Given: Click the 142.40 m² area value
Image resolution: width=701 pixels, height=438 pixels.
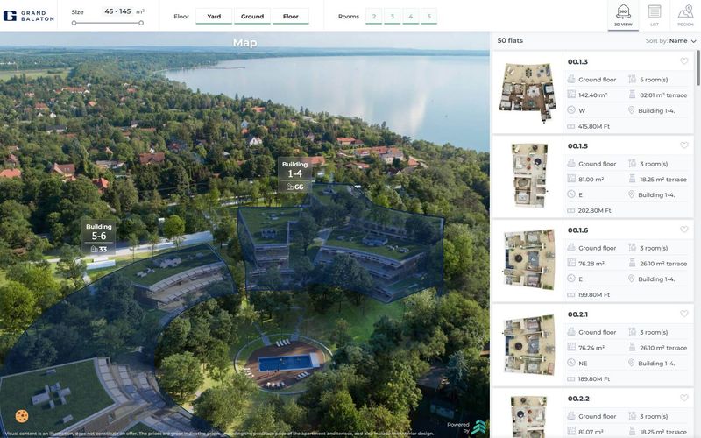Looking at the screenshot, I should 593,95.
